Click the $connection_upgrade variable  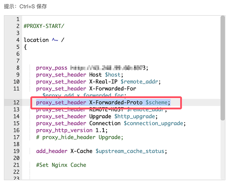pos(155,123)
